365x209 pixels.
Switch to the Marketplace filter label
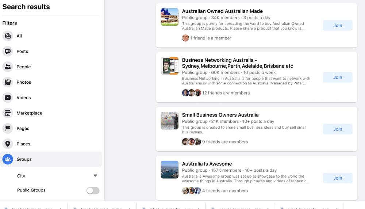[x=29, y=113]
